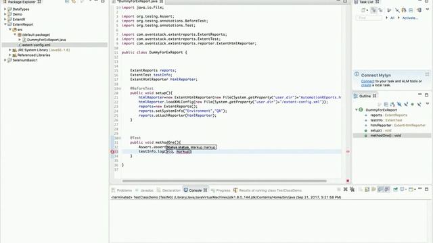The height and width of the screenshot is (243, 433).
Task: Select methodOne() in Outline
Action: (386, 136)
